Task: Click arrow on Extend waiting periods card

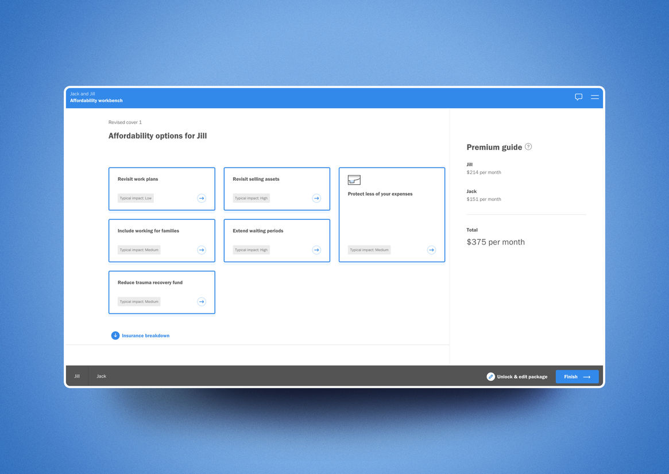Action: 316,250
